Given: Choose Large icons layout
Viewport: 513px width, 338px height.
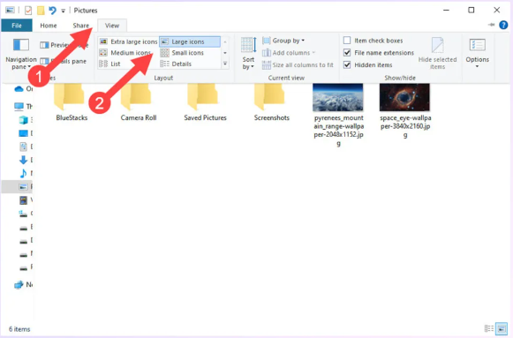Looking at the screenshot, I should coord(190,41).
